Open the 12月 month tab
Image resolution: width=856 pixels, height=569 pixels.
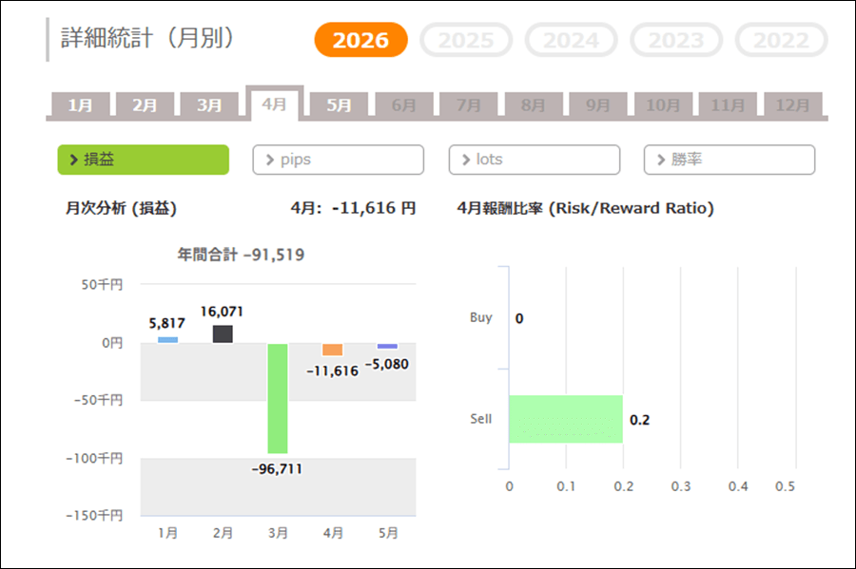pyautogui.click(x=792, y=104)
